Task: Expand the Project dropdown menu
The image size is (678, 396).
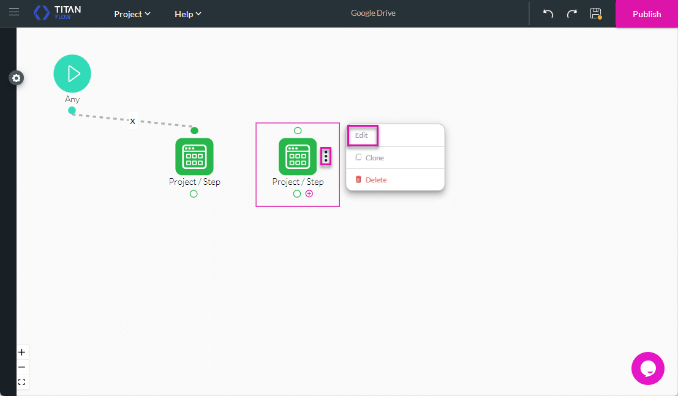Action: point(132,14)
